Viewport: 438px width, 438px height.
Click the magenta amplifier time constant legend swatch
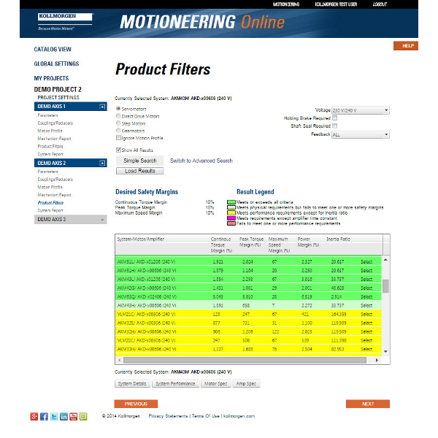pyautogui.click(x=231, y=218)
